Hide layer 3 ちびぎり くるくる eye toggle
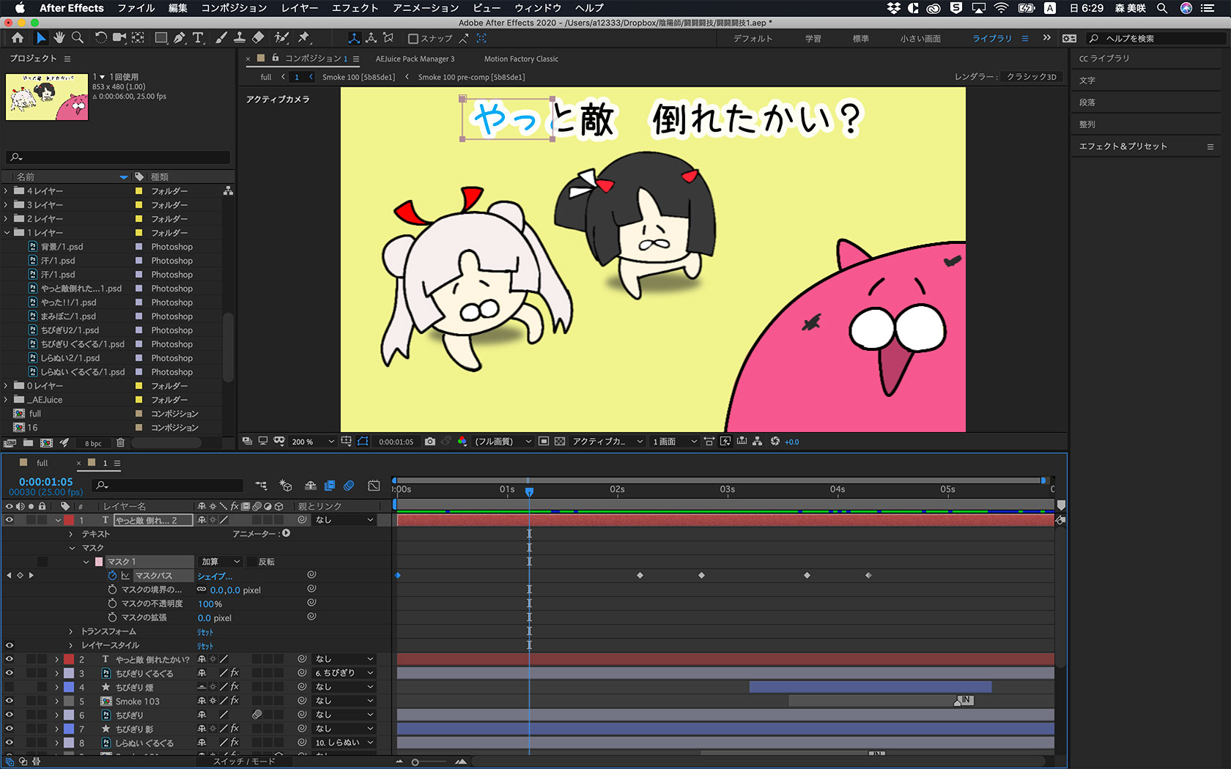The width and height of the screenshot is (1231, 769). click(10, 673)
